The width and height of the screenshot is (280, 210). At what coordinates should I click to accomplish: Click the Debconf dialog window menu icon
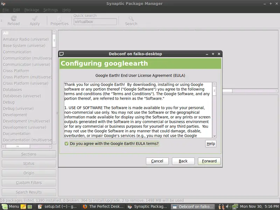pos(62,54)
